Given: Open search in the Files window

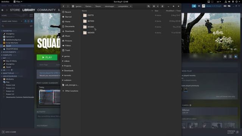Looking at the screenshot, I should click(x=149, y=6).
